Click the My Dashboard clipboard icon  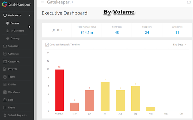(x=8, y=31)
